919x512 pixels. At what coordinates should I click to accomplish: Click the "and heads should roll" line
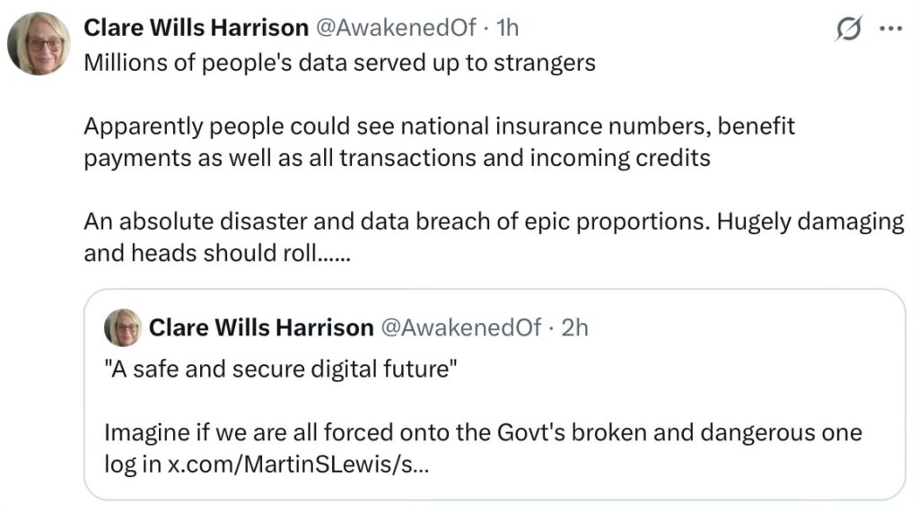click(216, 253)
